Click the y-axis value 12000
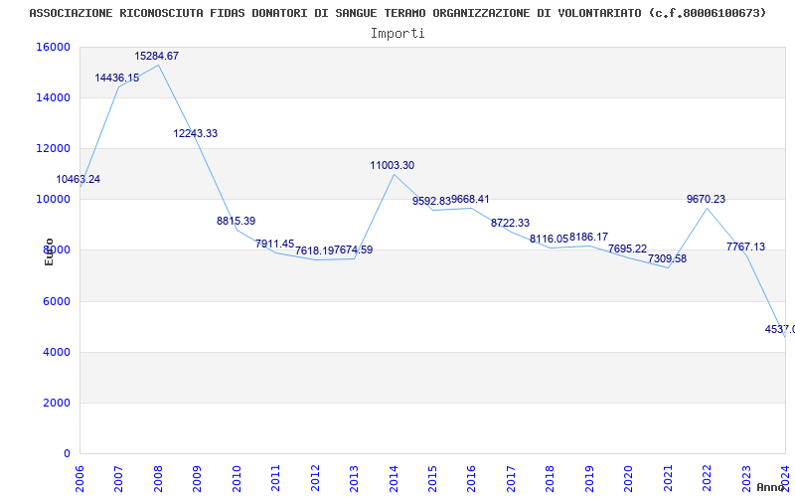This screenshot has height=497, width=795. point(54,148)
